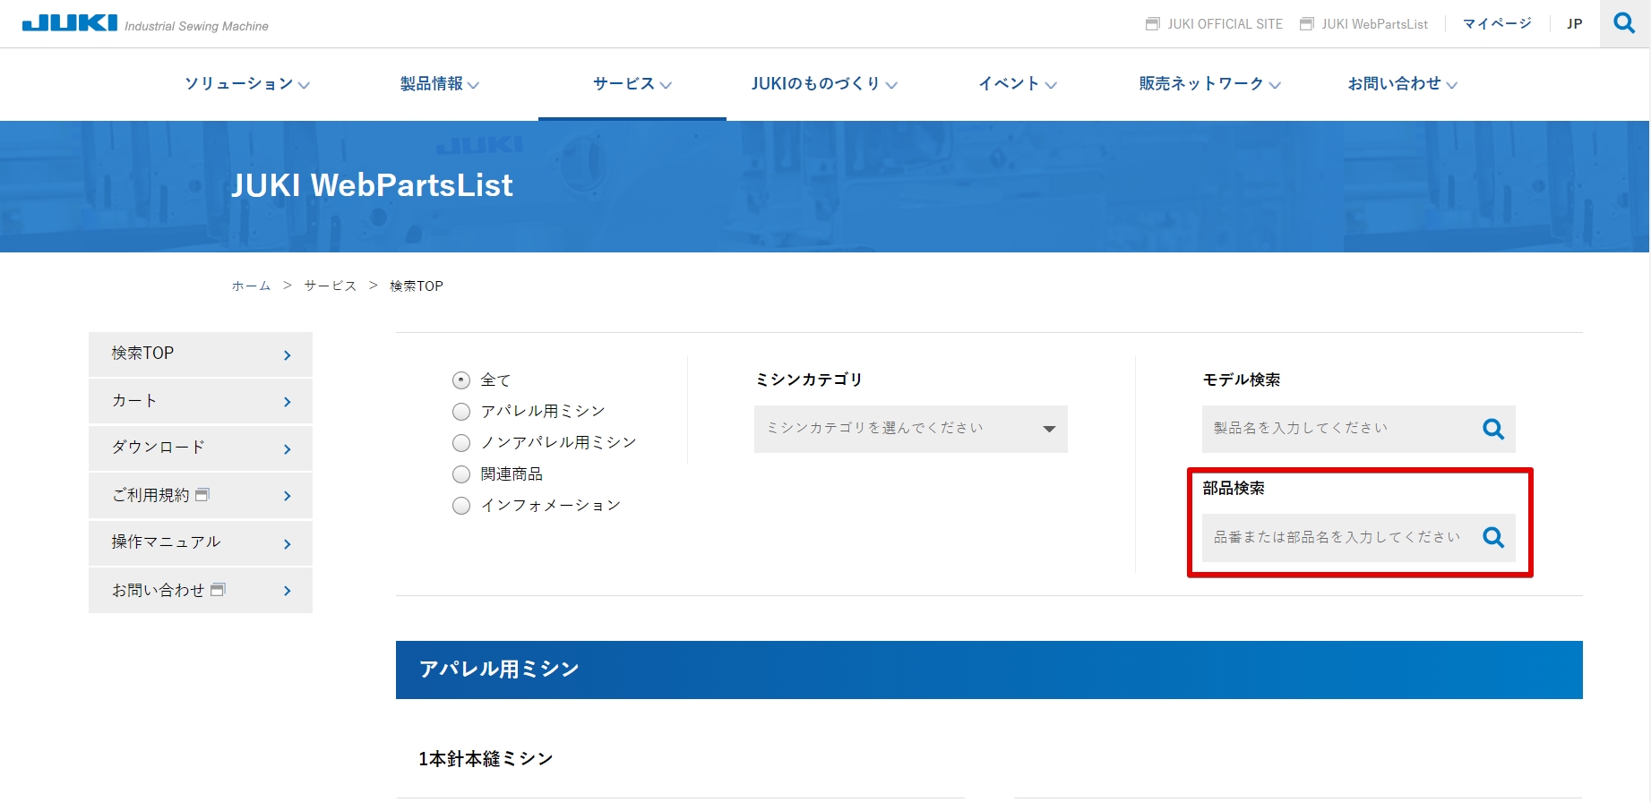This screenshot has width=1651, height=802.
Task: Click arrow icon on 検索TOP sidebar row
Action: tap(288, 355)
